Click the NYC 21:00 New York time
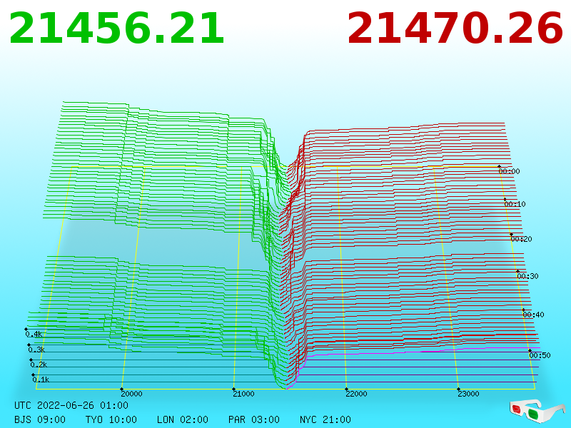The height and width of the screenshot is (428, 571). click(x=325, y=419)
